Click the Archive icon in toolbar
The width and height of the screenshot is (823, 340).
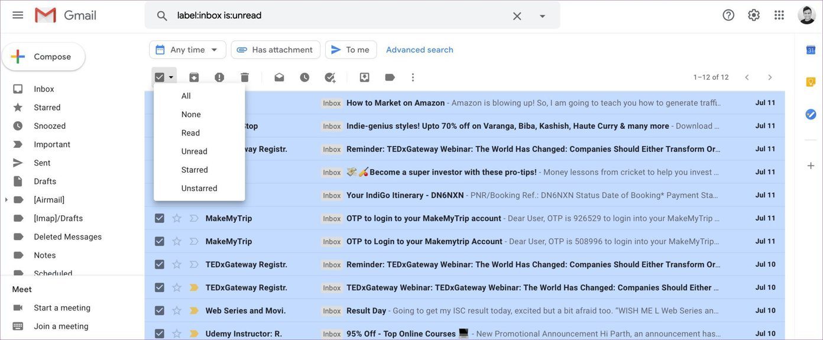click(x=194, y=77)
